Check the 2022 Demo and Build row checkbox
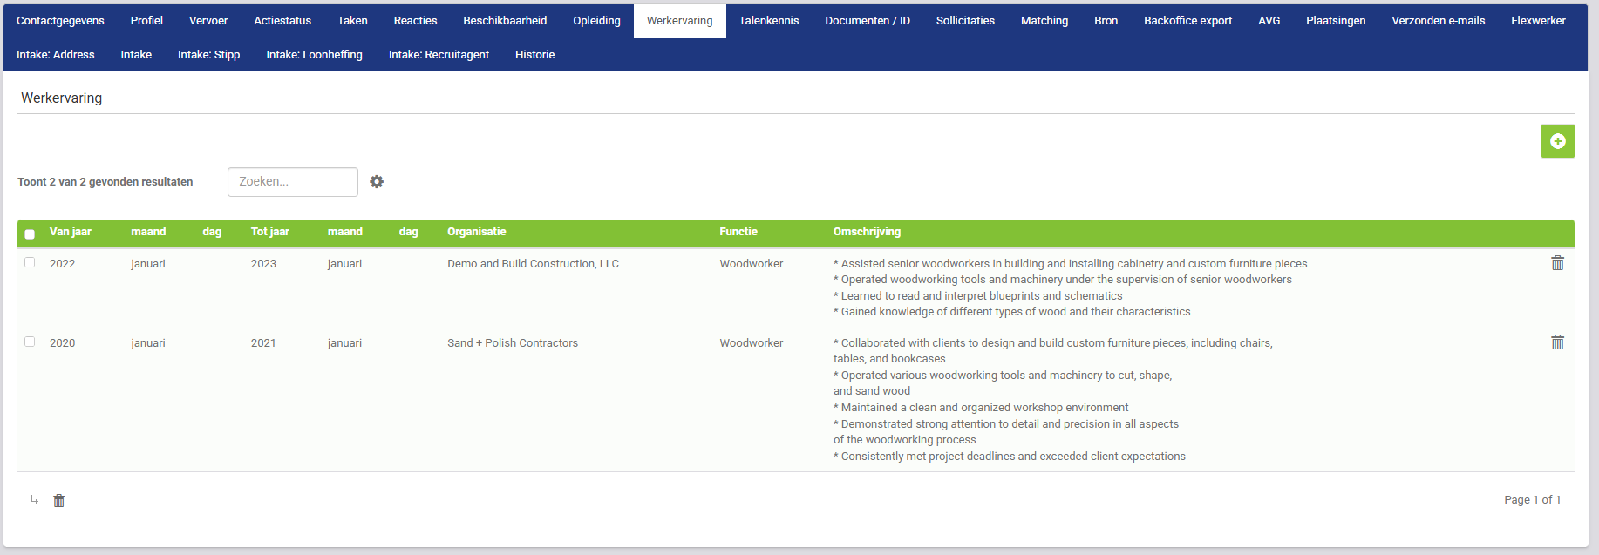The height and width of the screenshot is (555, 1599). click(x=30, y=262)
